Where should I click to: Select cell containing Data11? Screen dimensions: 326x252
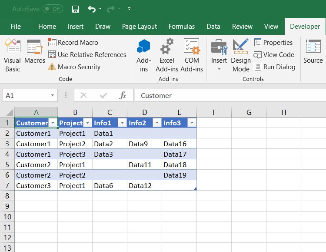[x=144, y=165]
